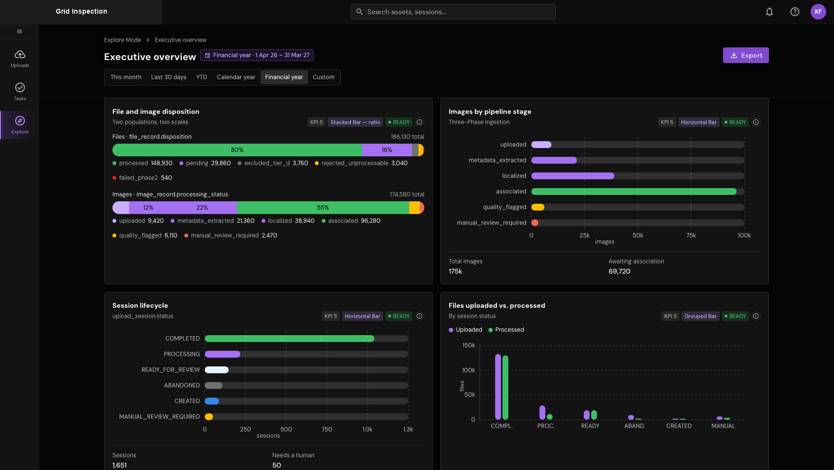The width and height of the screenshot is (834, 470).
Task: Open the Tasks section
Action: 20,92
